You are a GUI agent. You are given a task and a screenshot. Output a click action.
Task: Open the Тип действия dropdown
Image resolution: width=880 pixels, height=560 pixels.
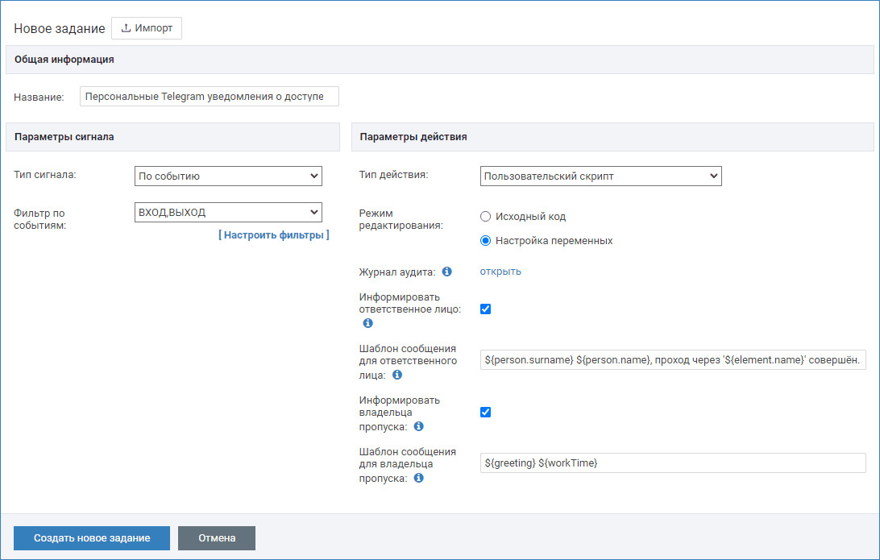tap(600, 176)
